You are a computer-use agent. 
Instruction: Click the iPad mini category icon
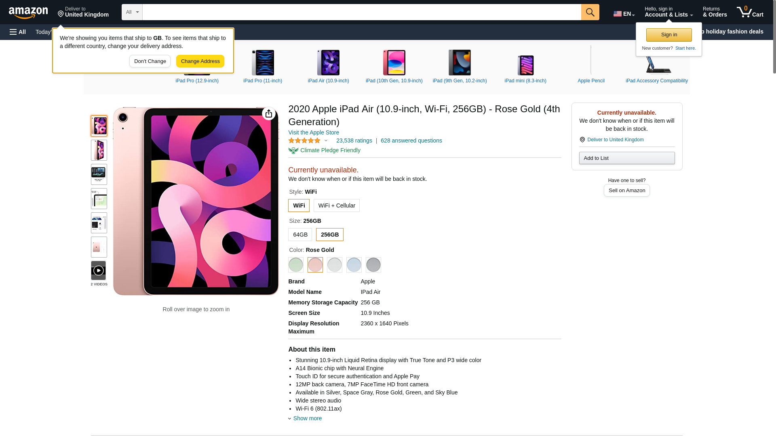[x=525, y=65]
